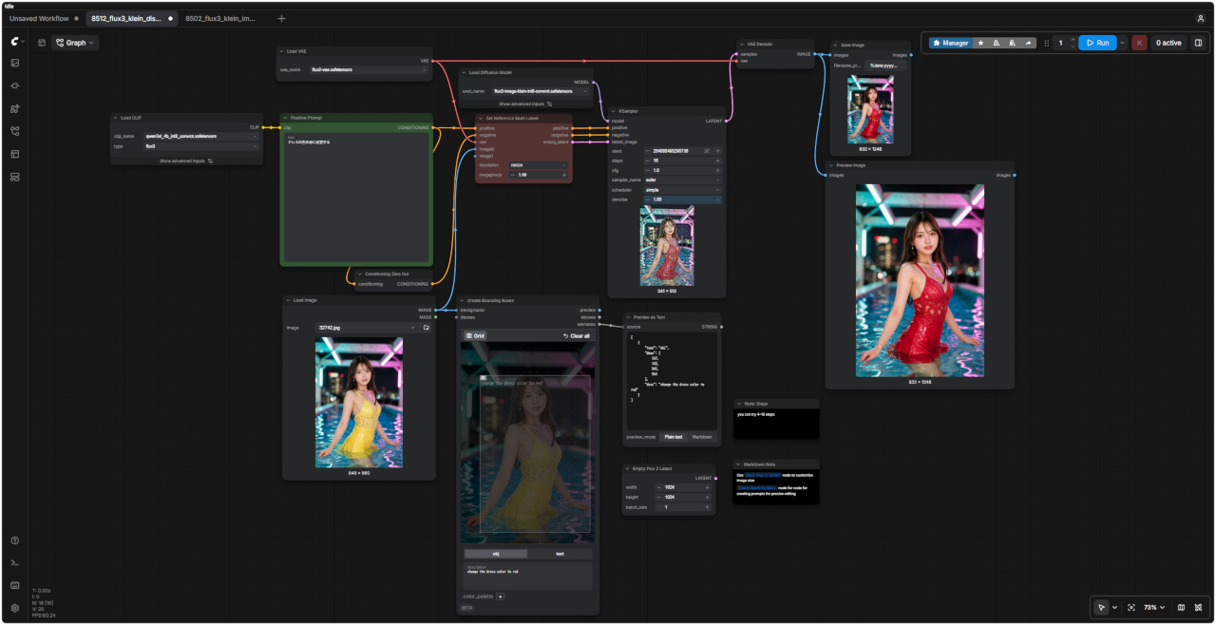Screen dimensions: 1216x625
Task: Open the Help Center in the sidebar
Action: tap(15, 540)
